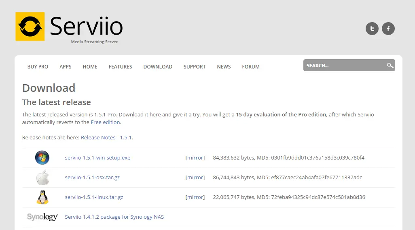Open the NEWS menu item
Image resolution: width=415 pixels, height=230 pixels.
[224, 66]
